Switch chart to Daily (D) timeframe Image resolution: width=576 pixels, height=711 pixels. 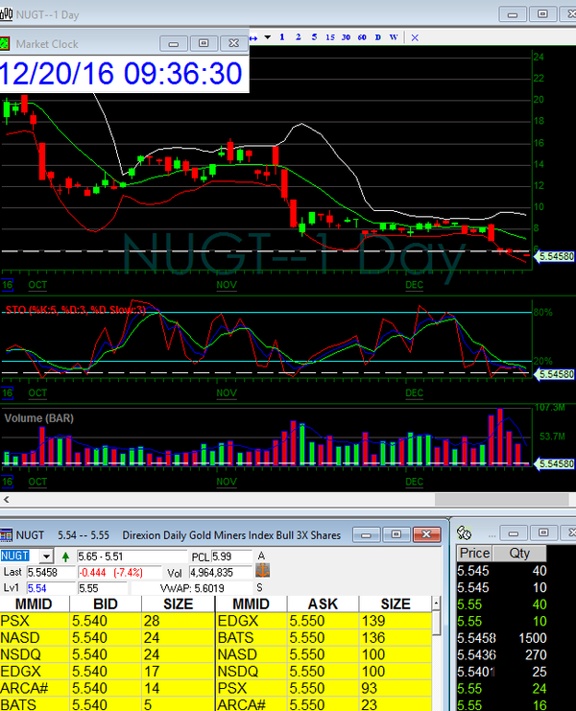point(377,37)
